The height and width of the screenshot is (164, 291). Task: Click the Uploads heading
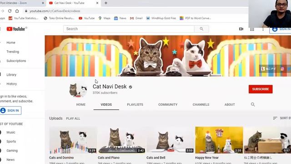55,118
